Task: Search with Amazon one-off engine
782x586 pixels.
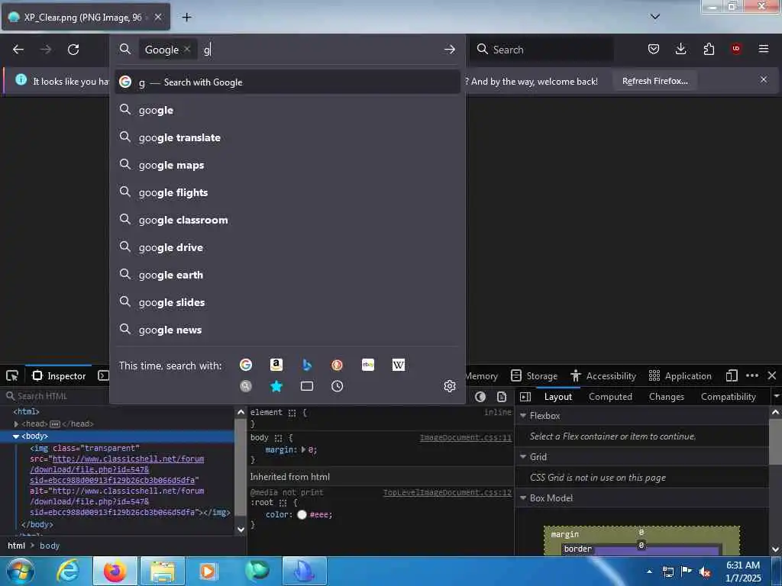Action: click(276, 365)
